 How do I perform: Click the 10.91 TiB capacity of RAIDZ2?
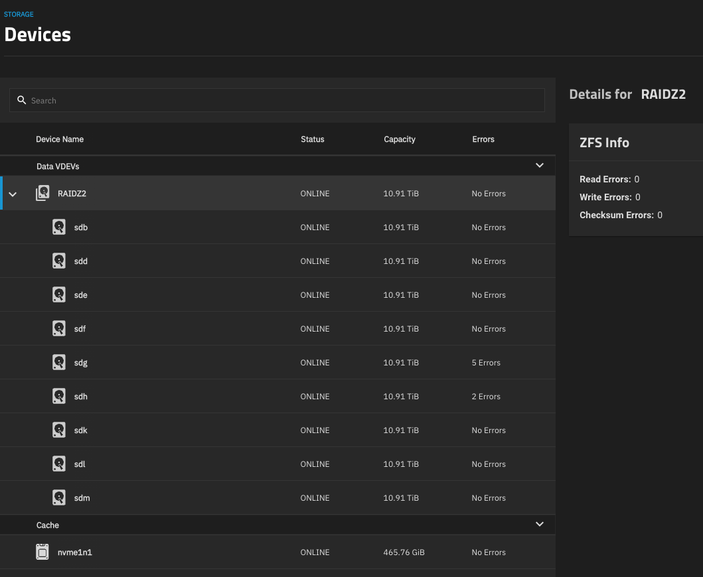point(401,194)
